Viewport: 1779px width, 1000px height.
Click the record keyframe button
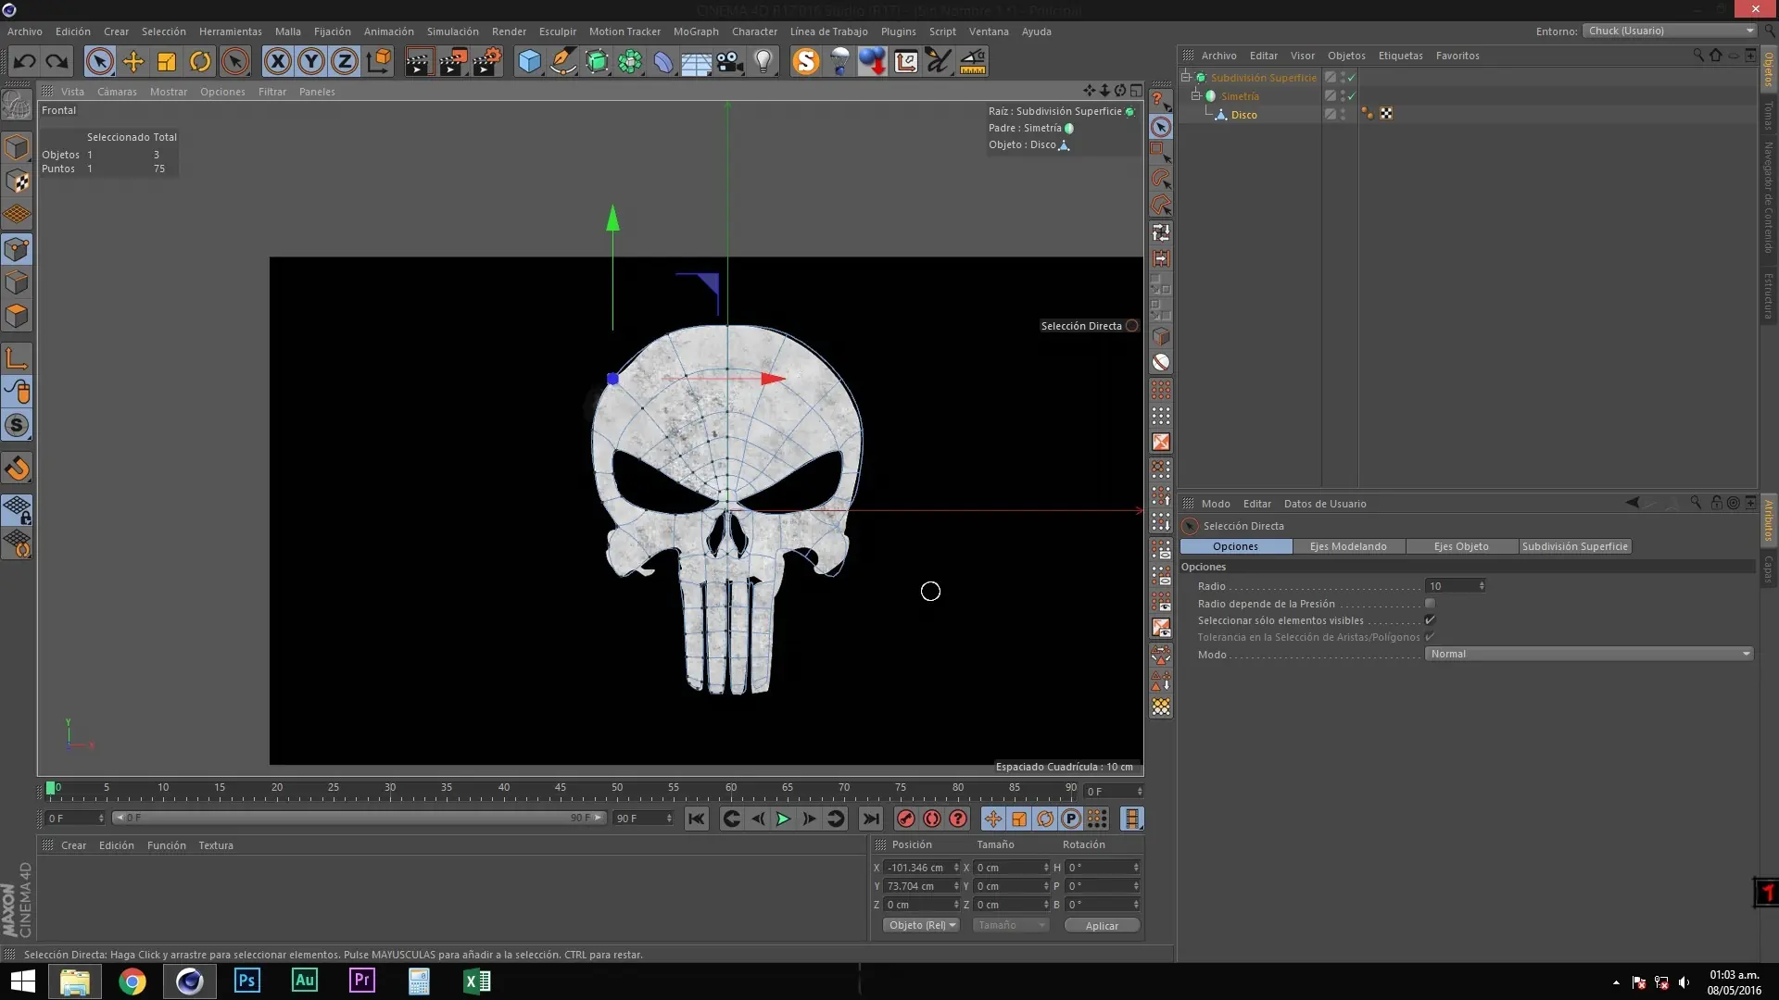(906, 819)
